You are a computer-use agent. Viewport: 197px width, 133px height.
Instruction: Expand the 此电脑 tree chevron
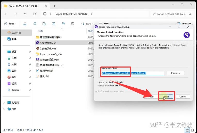coord(4,103)
